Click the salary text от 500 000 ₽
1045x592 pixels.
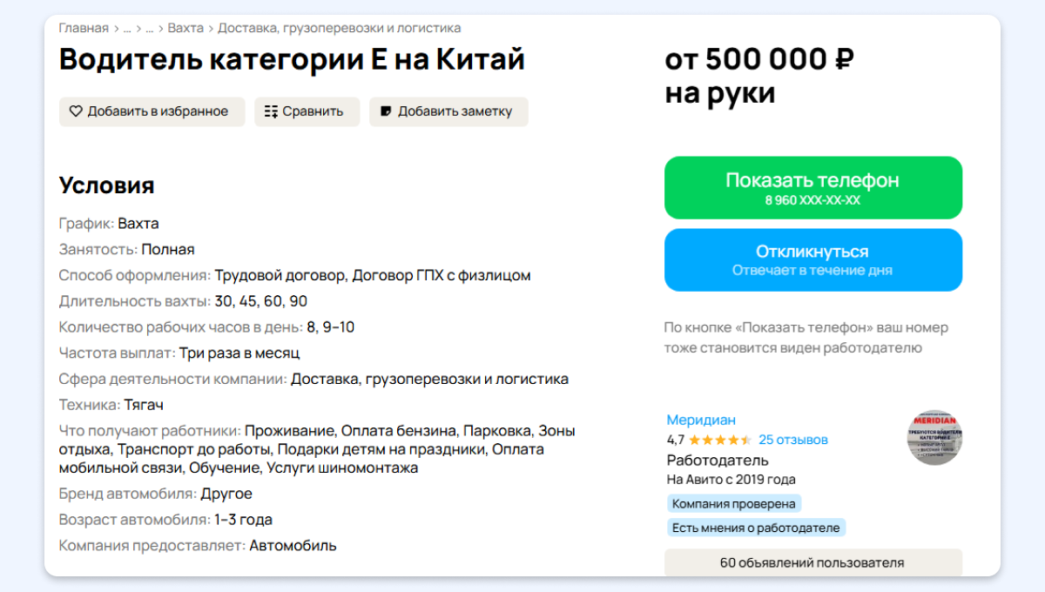[758, 60]
